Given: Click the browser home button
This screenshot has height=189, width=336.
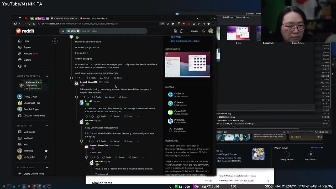Looking at the screenshot, I should click(34, 24).
